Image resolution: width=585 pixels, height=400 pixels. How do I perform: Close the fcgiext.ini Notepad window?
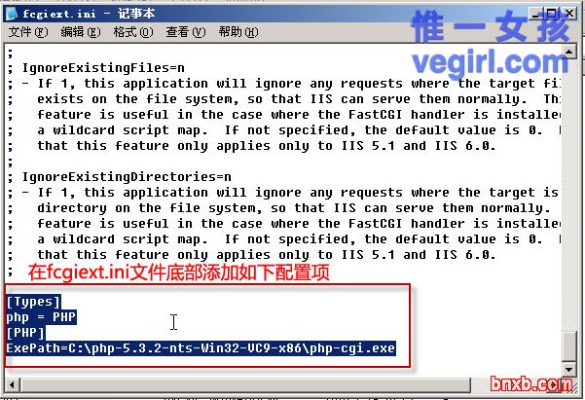[x=569, y=15]
